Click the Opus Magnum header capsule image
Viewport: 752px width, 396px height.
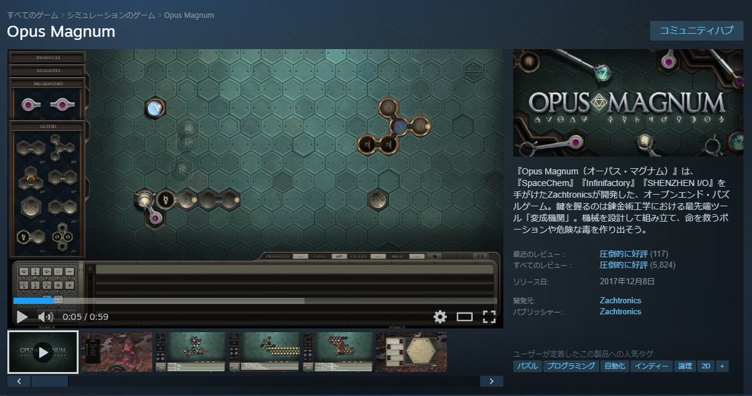pos(628,103)
